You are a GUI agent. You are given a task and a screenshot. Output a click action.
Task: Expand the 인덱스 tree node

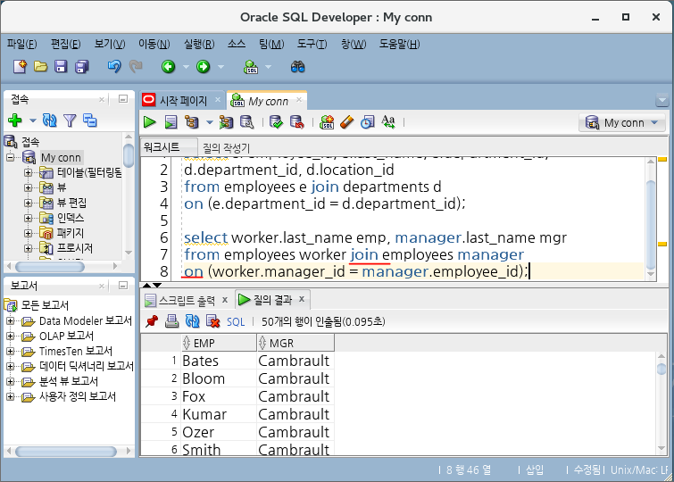(x=28, y=218)
